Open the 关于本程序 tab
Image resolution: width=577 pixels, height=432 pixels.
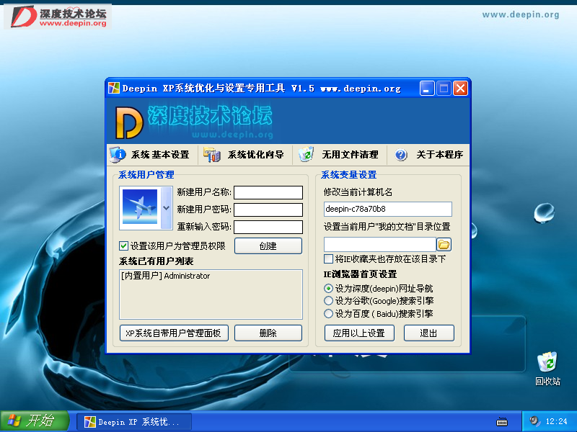[428, 155]
